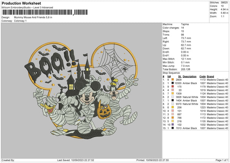Select the red swatch for code 1179

point(172,86)
